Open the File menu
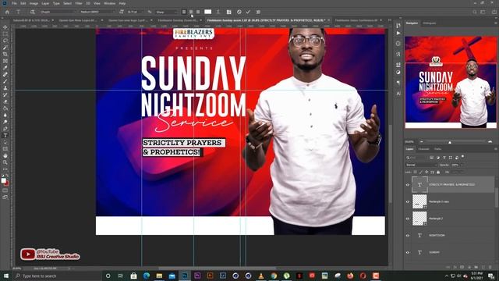 [14, 3]
